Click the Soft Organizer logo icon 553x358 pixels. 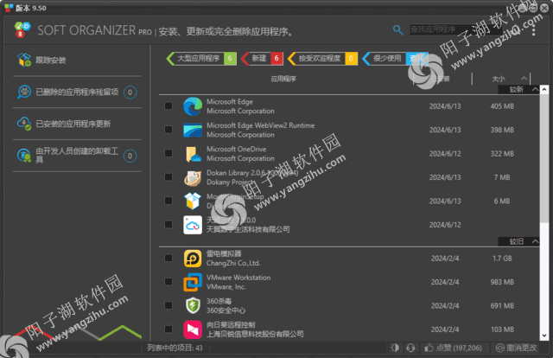pyautogui.click(x=22, y=30)
